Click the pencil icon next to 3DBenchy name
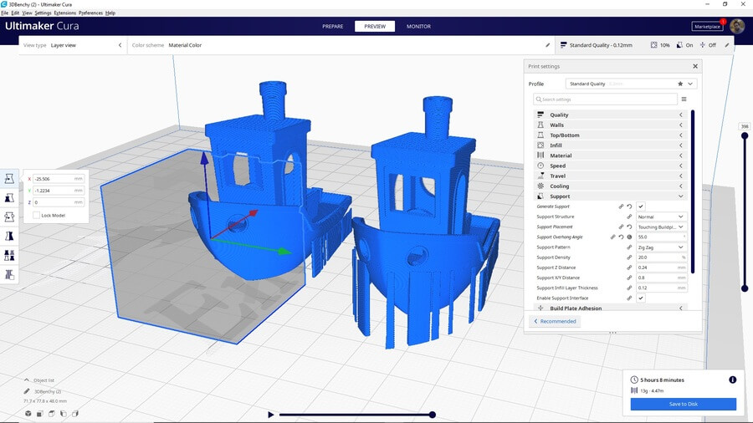Viewport: 753px width, 423px height. [27, 391]
